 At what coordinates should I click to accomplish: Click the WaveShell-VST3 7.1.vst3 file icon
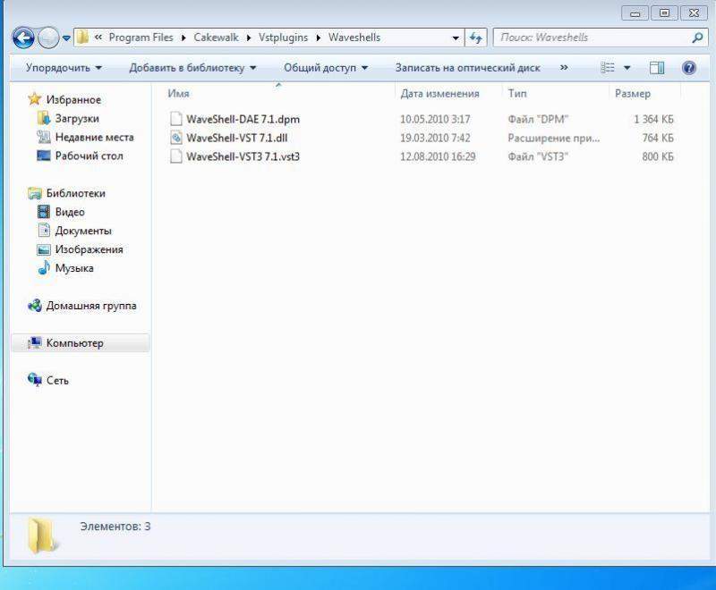[175, 156]
